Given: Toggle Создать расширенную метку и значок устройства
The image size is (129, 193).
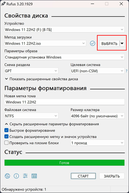Looking at the screenshot, I should pyautogui.click(x=6, y=136).
